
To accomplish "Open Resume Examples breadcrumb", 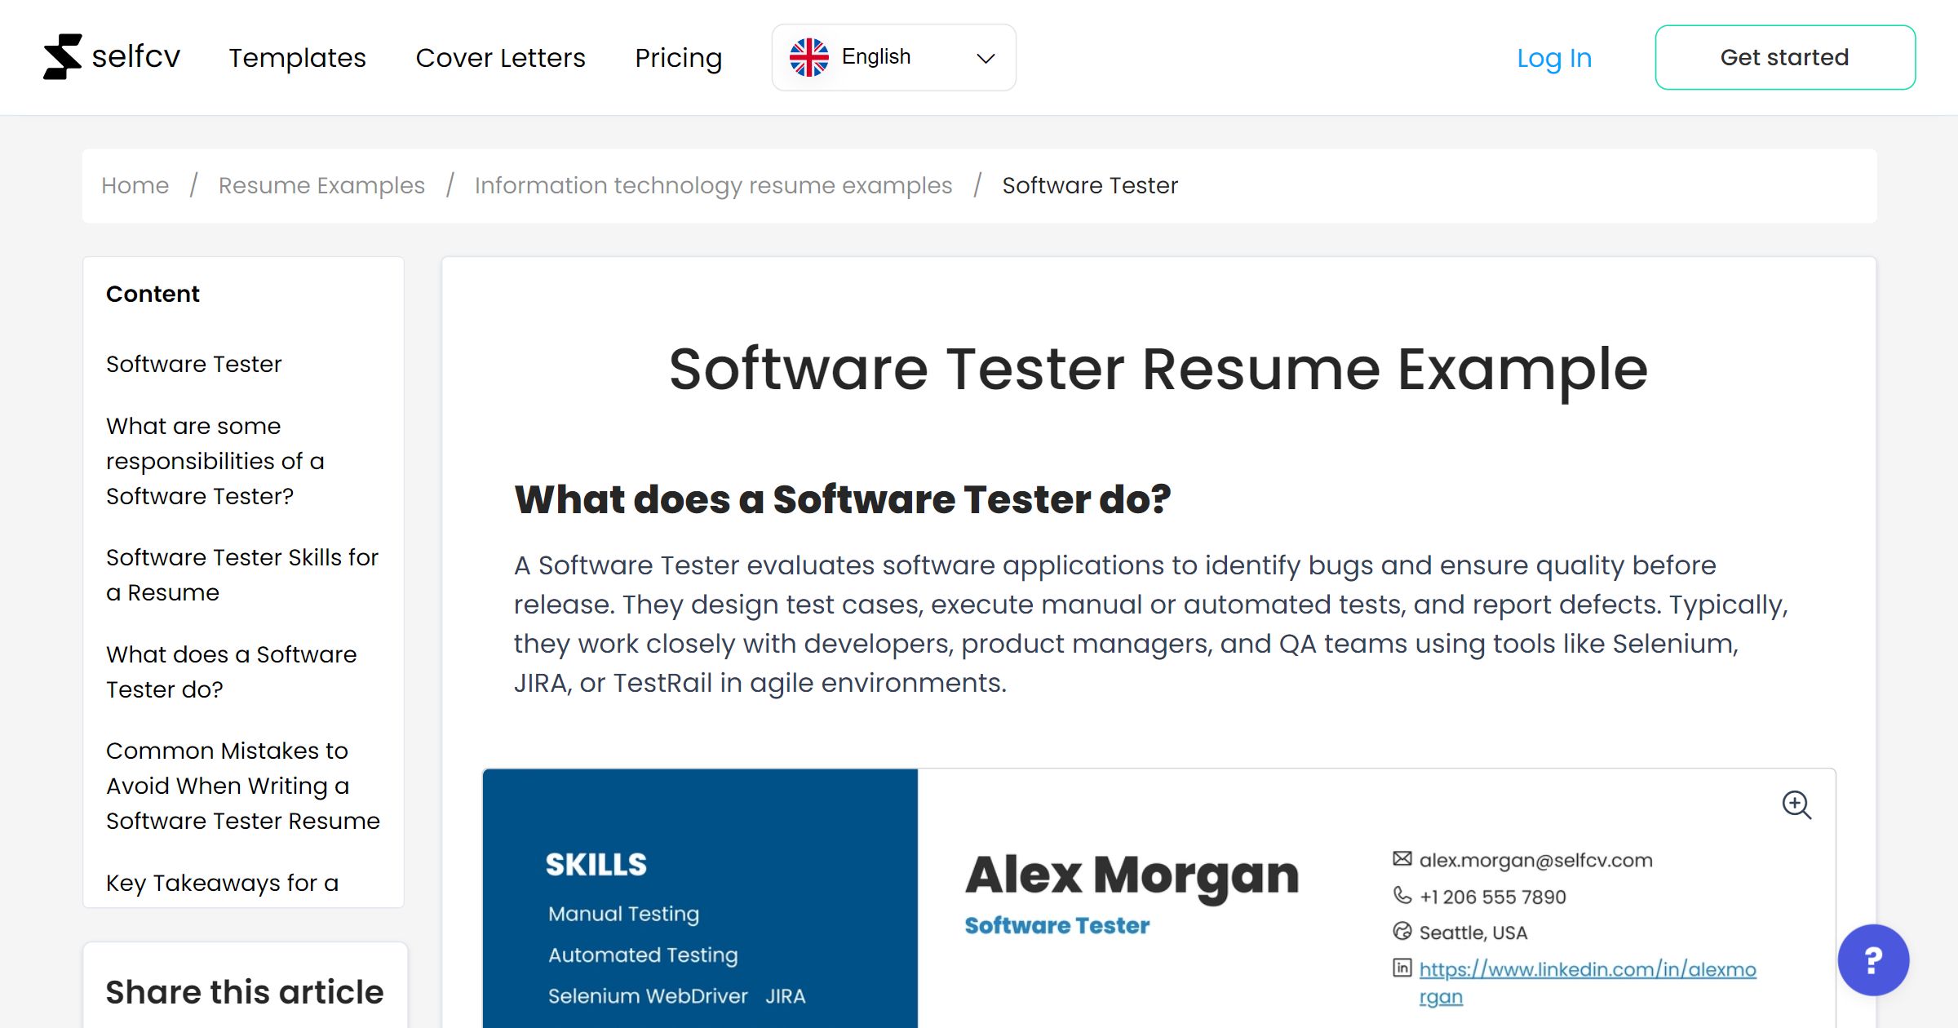I will 321,185.
